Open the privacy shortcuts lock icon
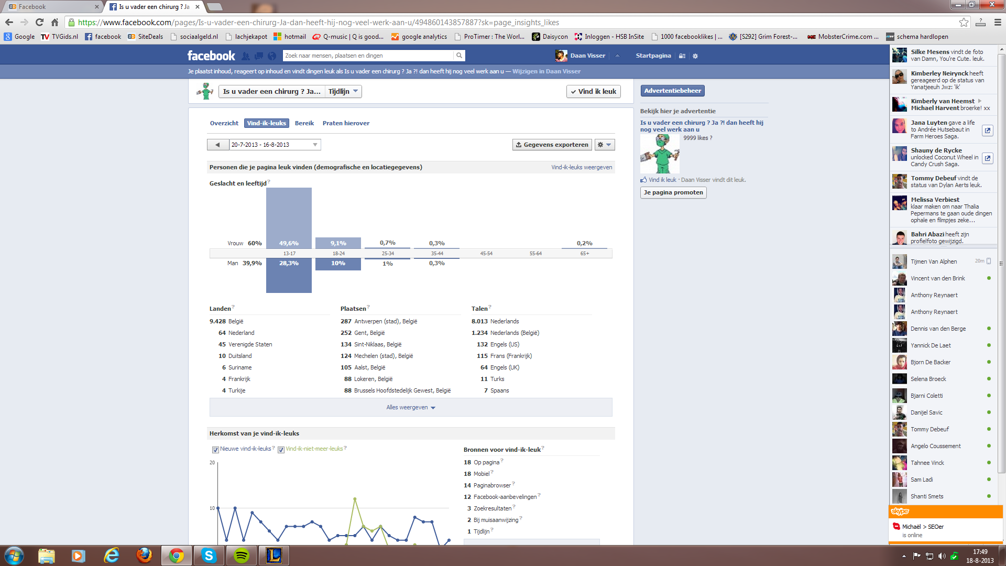 tap(682, 56)
